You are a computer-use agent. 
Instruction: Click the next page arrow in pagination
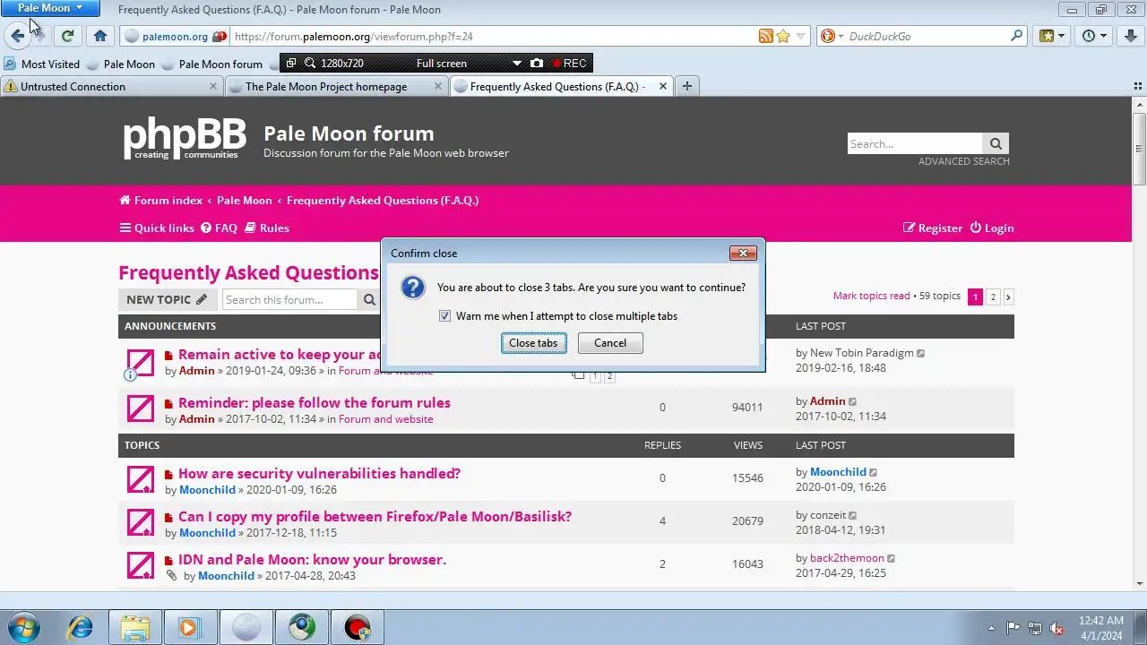point(1008,297)
